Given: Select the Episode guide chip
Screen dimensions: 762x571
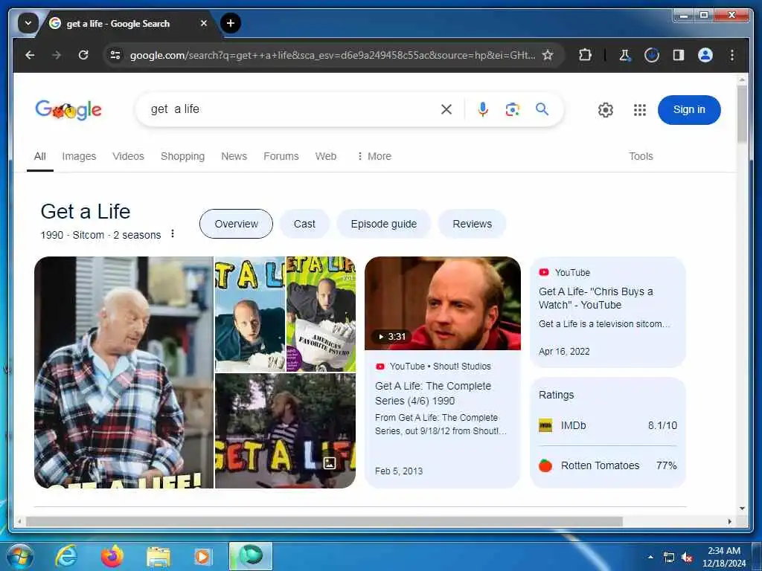Looking at the screenshot, I should (383, 224).
